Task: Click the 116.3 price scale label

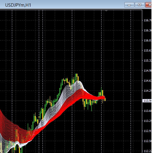Action: point(148,30)
